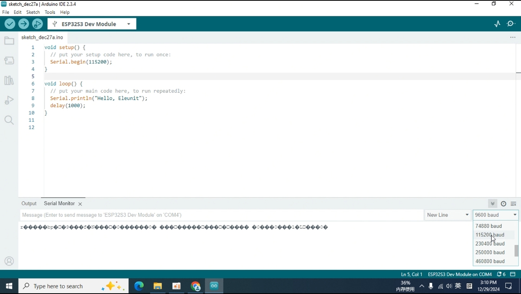
Task: Open the Sketchbook folder sidebar icon
Action: [9, 41]
